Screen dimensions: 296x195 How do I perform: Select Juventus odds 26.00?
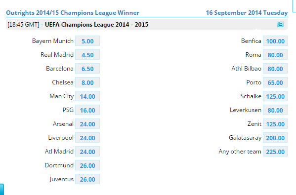click(87, 179)
